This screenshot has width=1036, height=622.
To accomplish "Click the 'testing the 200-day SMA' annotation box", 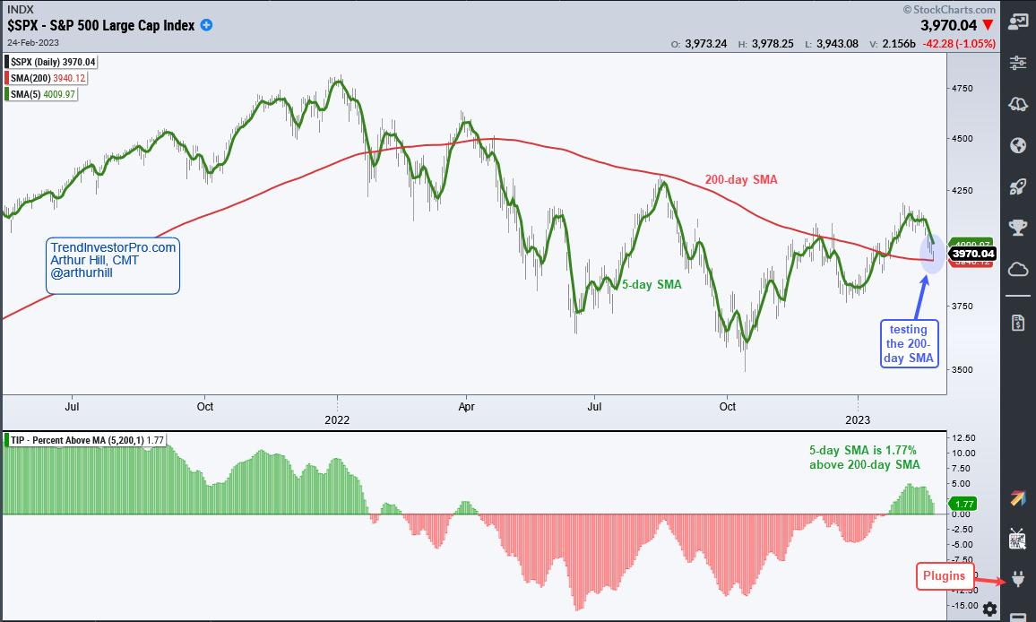I will 910,345.
